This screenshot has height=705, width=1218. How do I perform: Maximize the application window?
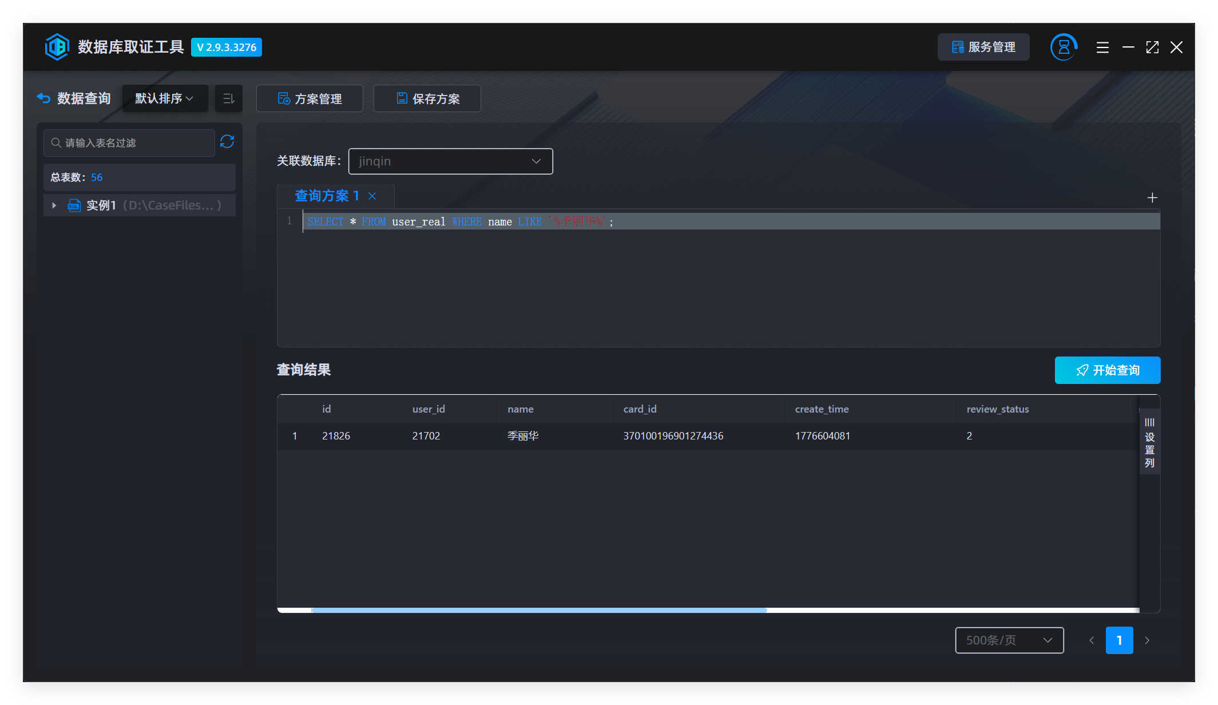click(1152, 47)
